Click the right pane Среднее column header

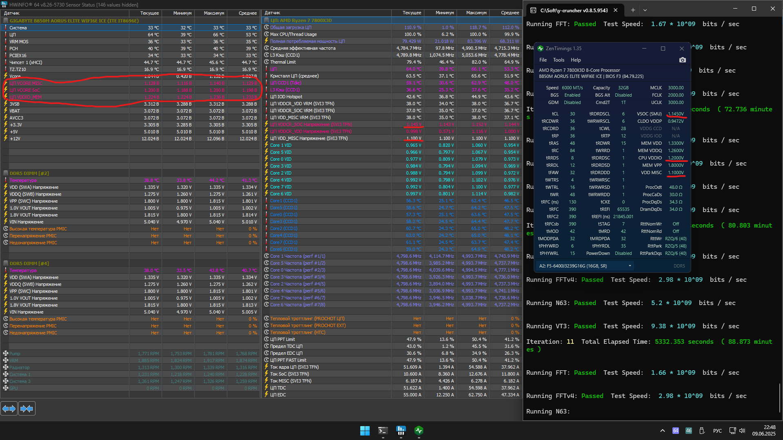coord(506,13)
